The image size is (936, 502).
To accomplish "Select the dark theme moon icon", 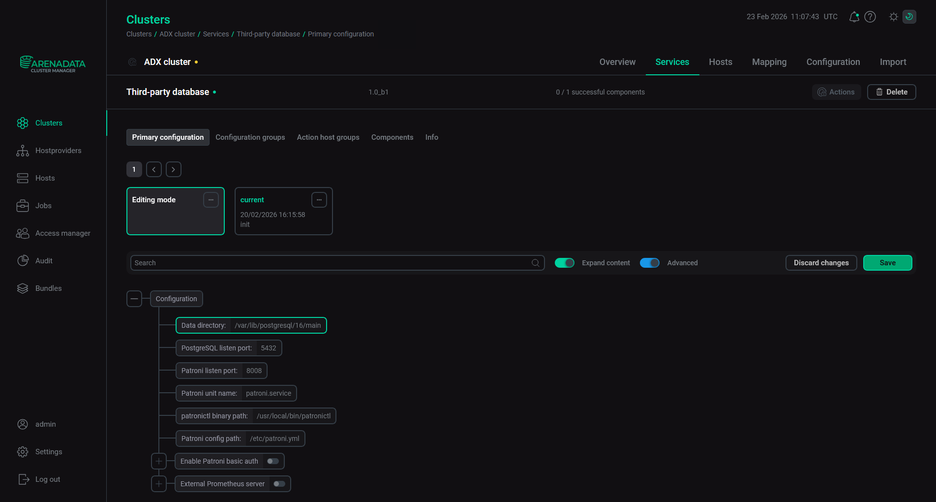I will (x=909, y=17).
